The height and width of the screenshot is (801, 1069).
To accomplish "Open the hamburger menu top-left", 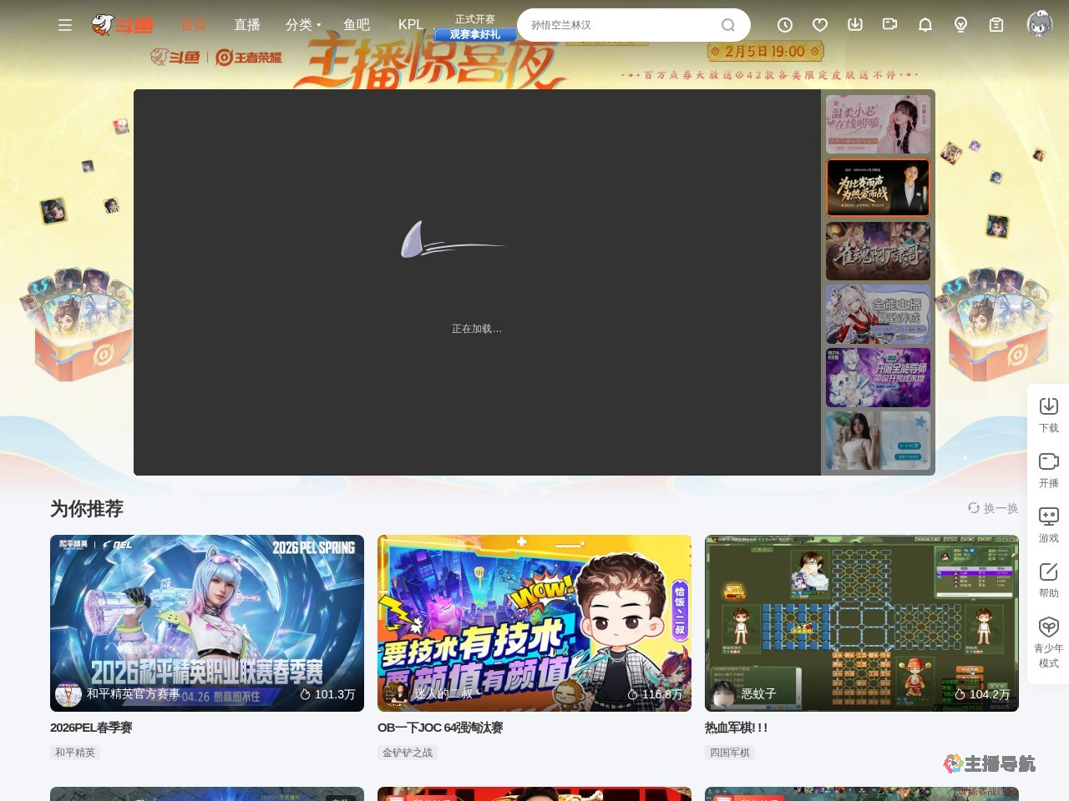I will coord(65,25).
